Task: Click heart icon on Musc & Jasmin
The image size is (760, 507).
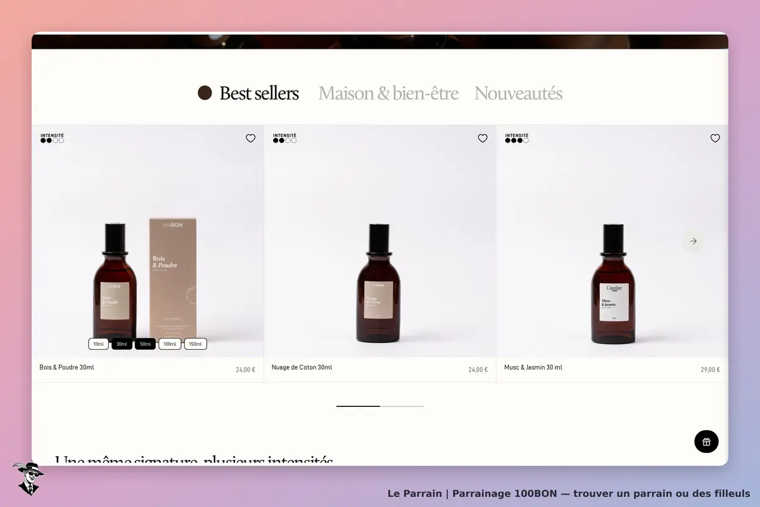Action: click(x=715, y=138)
